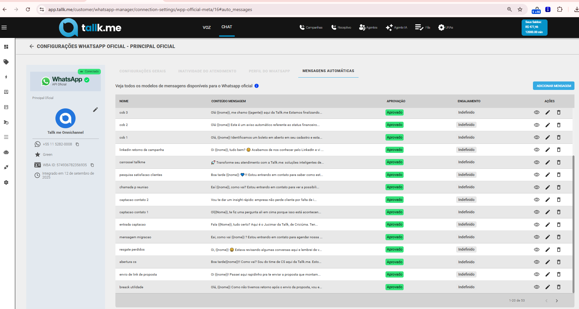Open Receptivo in top navigation
Image resolution: width=579 pixels, height=309 pixels.
point(341,28)
